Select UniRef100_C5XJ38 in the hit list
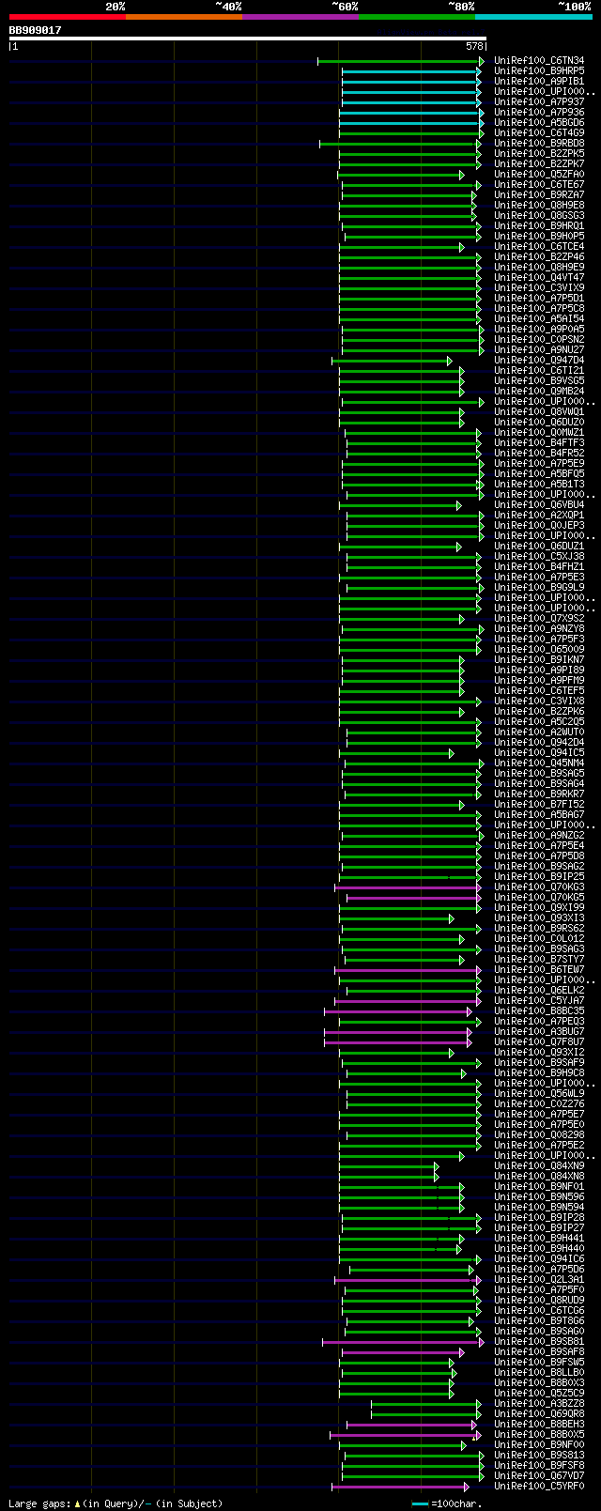The width and height of the screenshot is (601, 1511). pos(539,557)
